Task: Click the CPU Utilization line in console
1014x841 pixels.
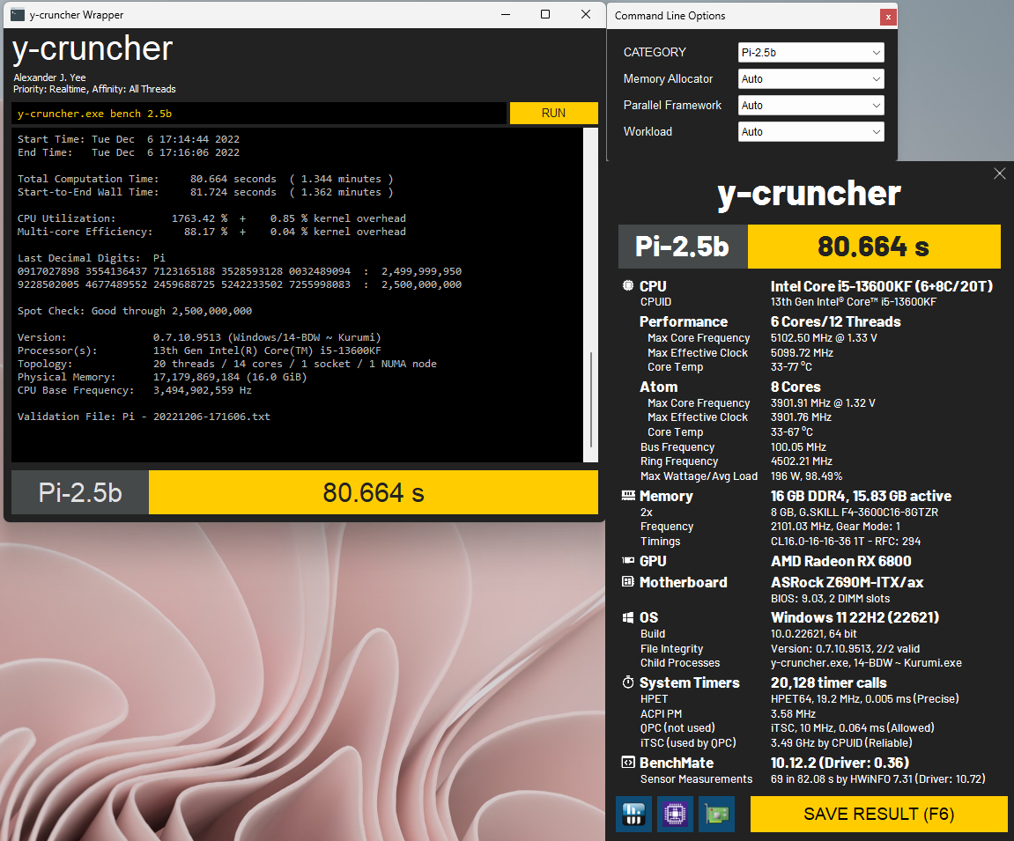Action: 211,218
